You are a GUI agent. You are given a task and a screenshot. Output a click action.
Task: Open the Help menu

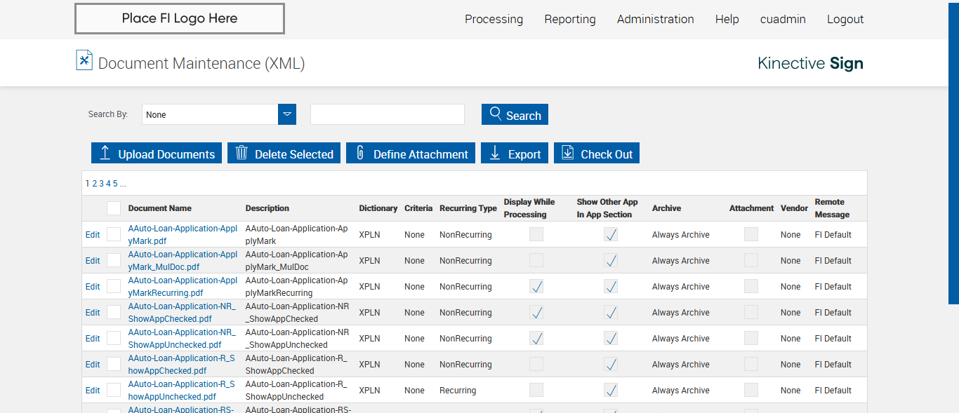727,20
